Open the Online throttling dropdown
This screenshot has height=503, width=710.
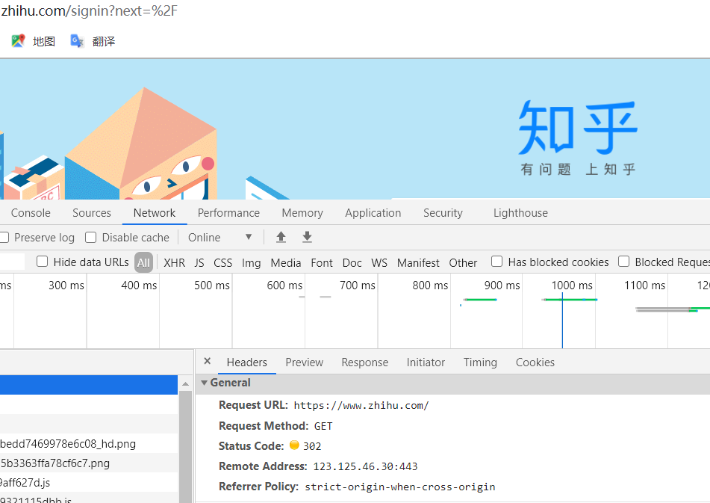(220, 237)
